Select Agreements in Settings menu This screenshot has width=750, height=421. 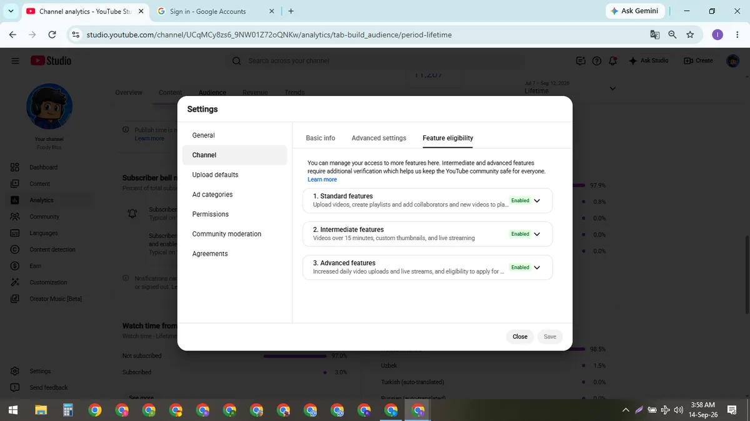point(234,254)
